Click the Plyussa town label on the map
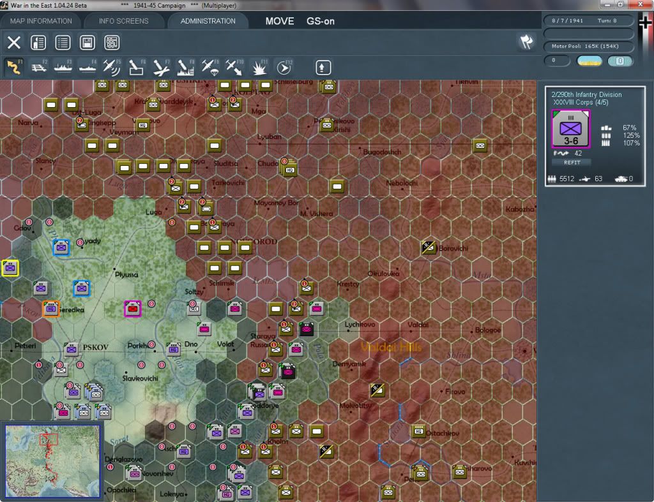Viewport: 654px width, 502px height. (126, 274)
